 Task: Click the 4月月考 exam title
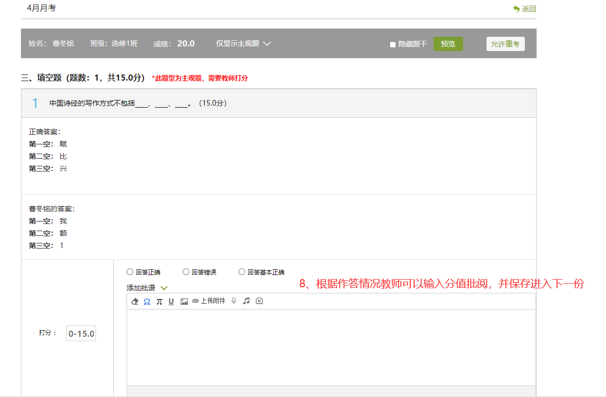[x=41, y=8]
